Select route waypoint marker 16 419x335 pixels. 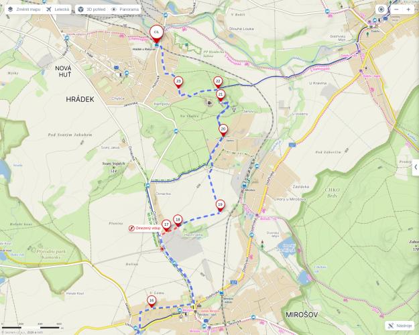pyautogui.click(x=152, y=301)
